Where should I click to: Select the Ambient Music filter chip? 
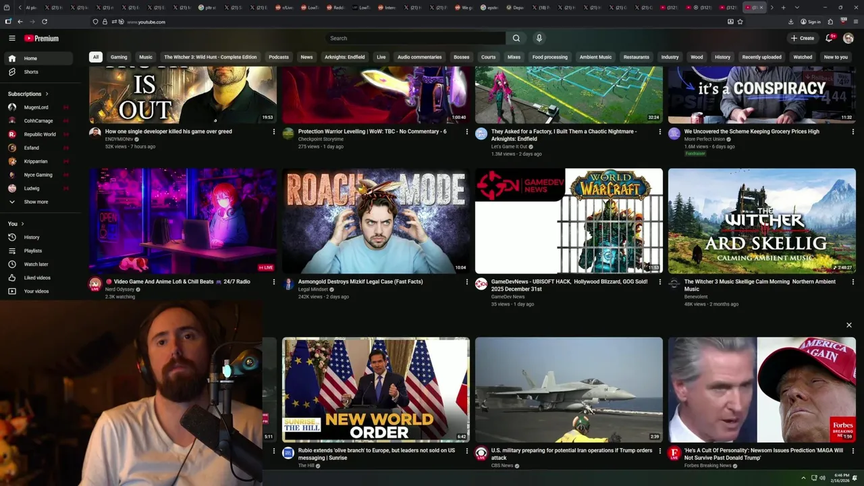[x=595, y=57]
